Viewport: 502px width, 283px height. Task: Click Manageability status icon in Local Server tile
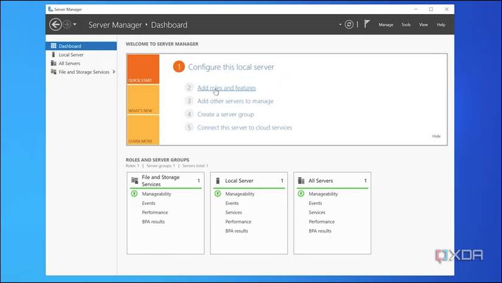click(x=218, y=194)
